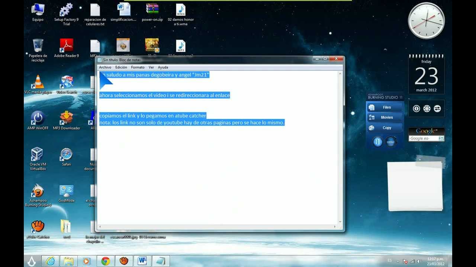Open MP3 Downloader shortcut

coord(66,121)
